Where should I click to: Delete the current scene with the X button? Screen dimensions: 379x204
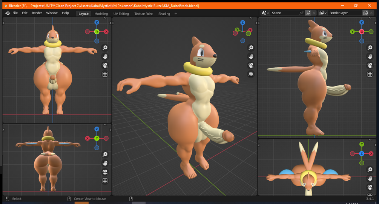tap(314, 13)
